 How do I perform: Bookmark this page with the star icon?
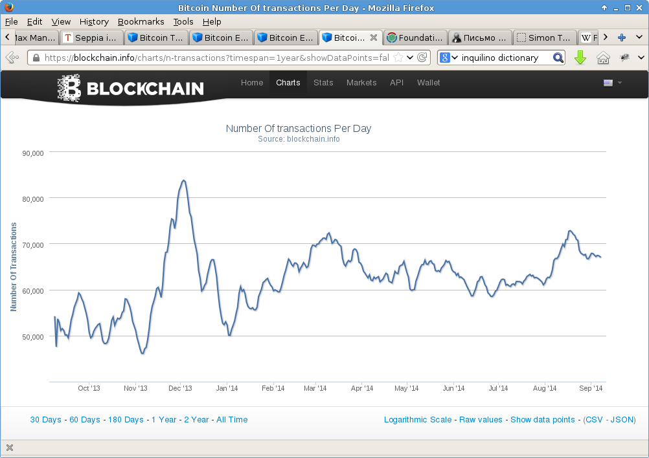(x=398, y=58)
